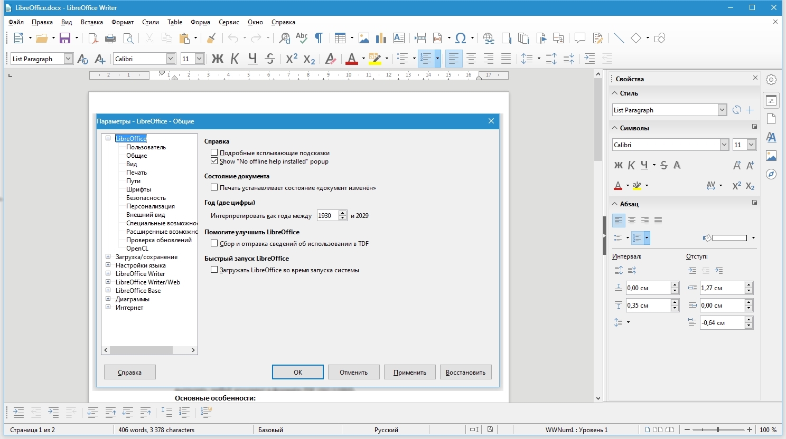Select Безопасность in options tree

pos(146,197)
